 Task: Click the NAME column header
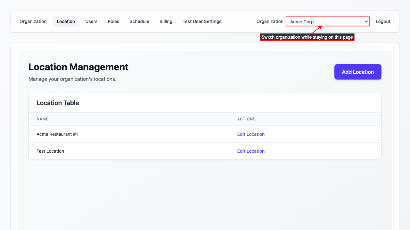pyautogui.click(x=42, y=119)
